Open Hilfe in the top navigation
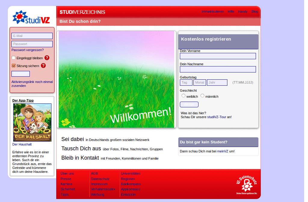Viewport: 308px width, 202px height. tap(231, 12)
